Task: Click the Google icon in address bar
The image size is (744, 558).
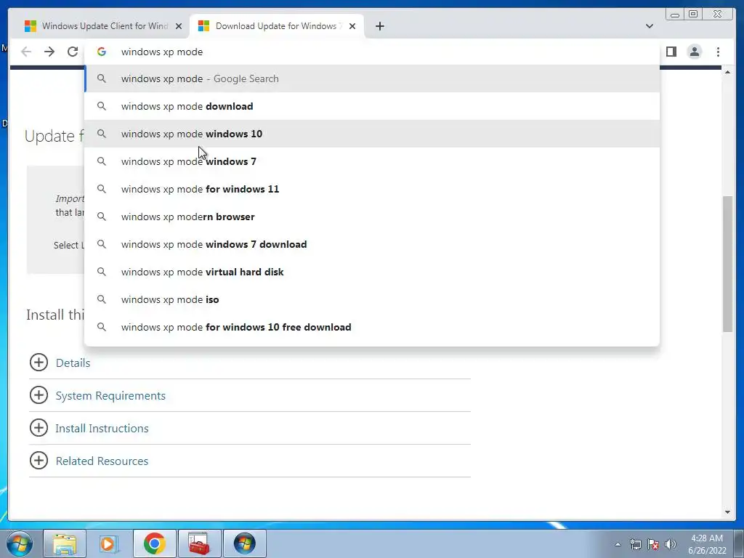Action: (x=102, y=52)
